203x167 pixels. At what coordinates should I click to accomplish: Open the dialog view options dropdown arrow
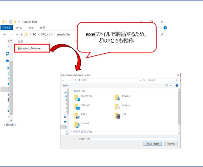click(x=170, y=85)
